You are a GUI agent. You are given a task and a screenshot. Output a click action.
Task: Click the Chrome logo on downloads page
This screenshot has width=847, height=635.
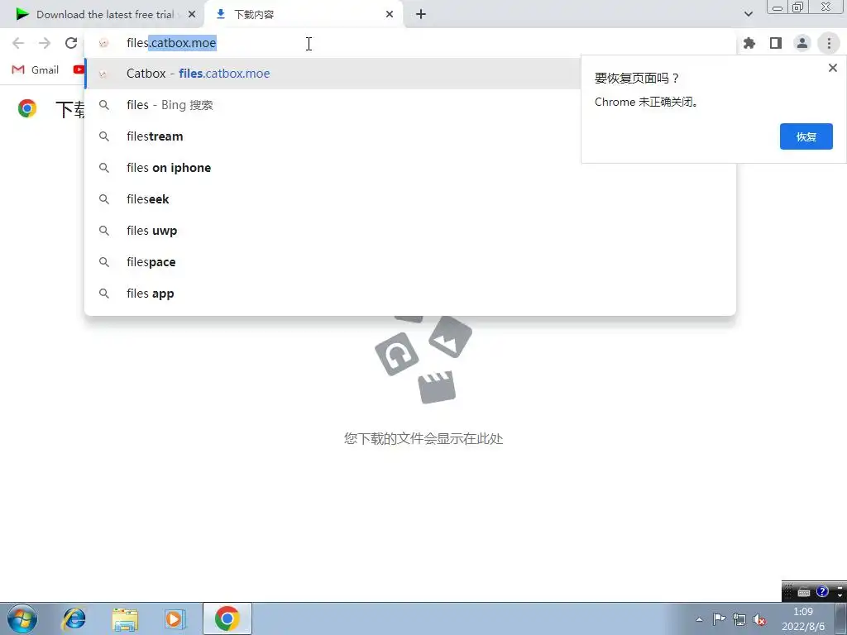point(27,108)
